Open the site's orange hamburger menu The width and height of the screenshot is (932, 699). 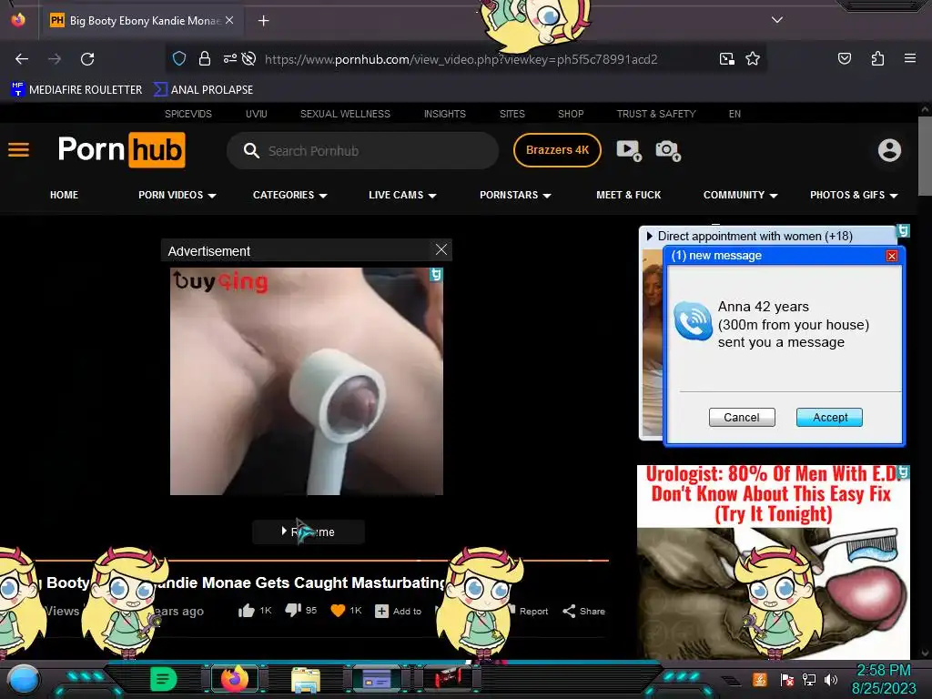click(18, 150)
